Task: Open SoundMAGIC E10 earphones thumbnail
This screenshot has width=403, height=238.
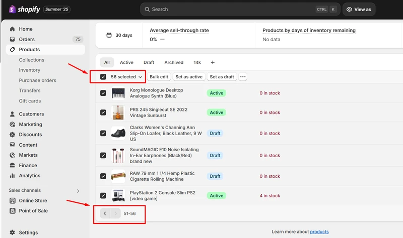Action: tap(118, 155)
